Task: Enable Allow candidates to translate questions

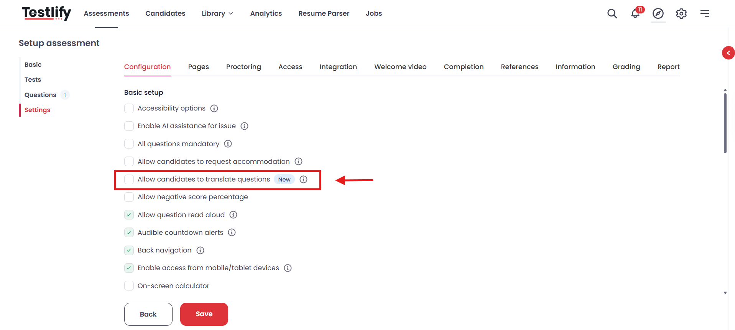Action: coord(129,179)
